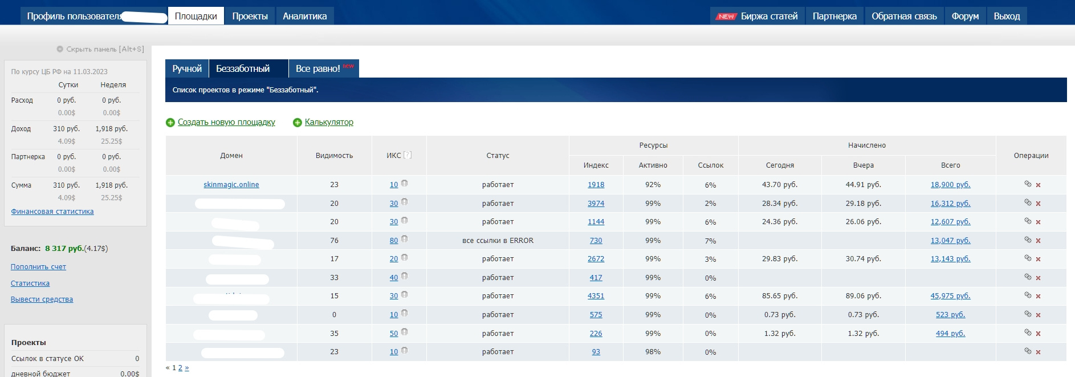Click the green plus icon beside Калькулятор
Screen dimensions: 1075x377
(x=297, y=123)
